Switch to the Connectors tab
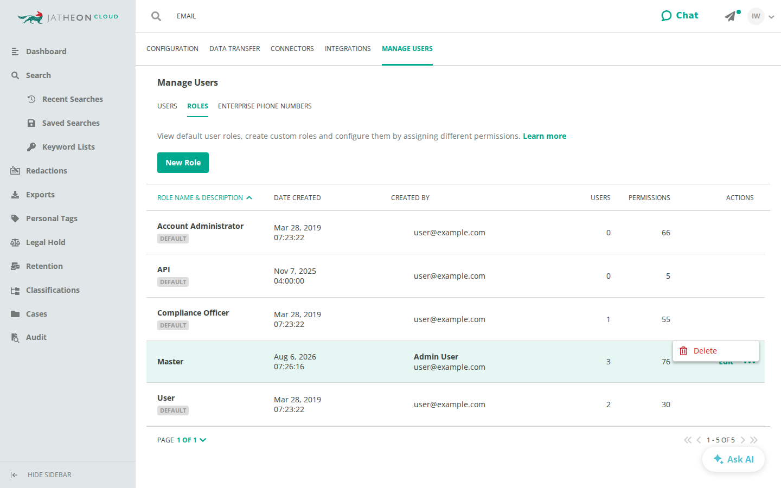This screenshot has height=488, width=781. pos(292,49)
